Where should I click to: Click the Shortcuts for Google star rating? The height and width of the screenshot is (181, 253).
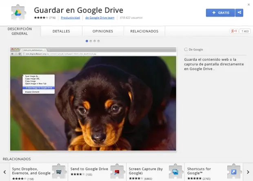point(194,179)
